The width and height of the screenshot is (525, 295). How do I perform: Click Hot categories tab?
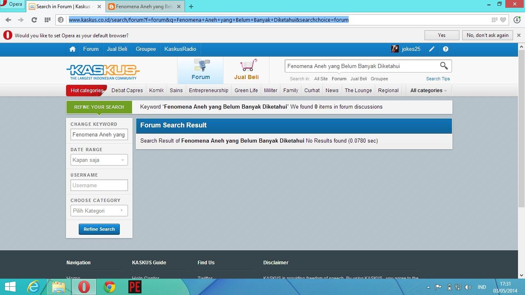(x=87, y=91)
